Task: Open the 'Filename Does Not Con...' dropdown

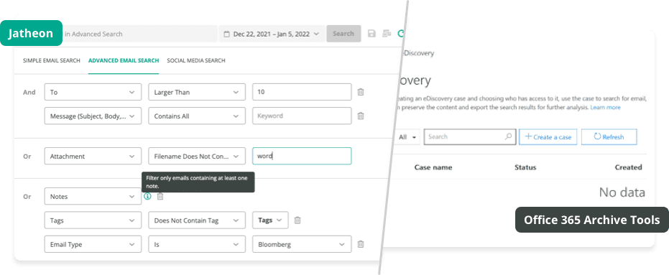Action: (197, 156)
